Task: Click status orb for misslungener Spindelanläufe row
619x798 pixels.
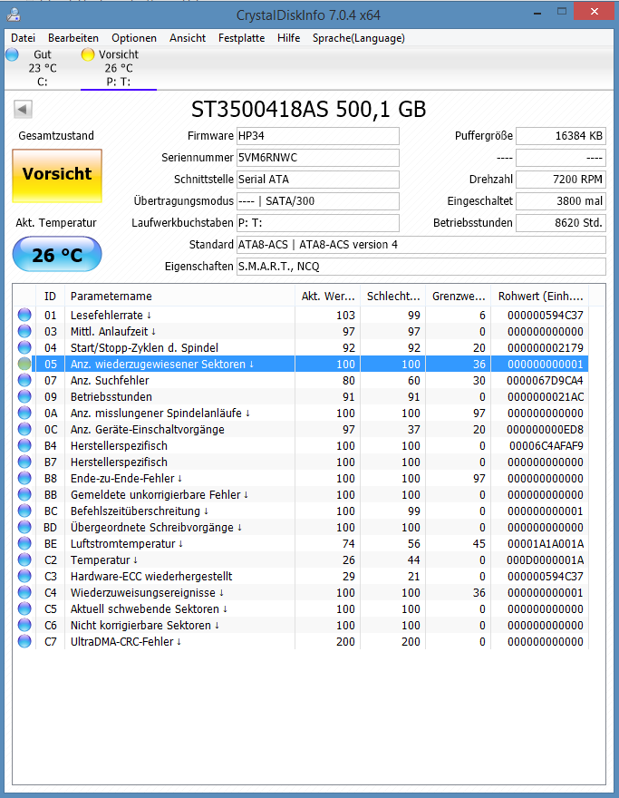Action: (x=24, y=413)
